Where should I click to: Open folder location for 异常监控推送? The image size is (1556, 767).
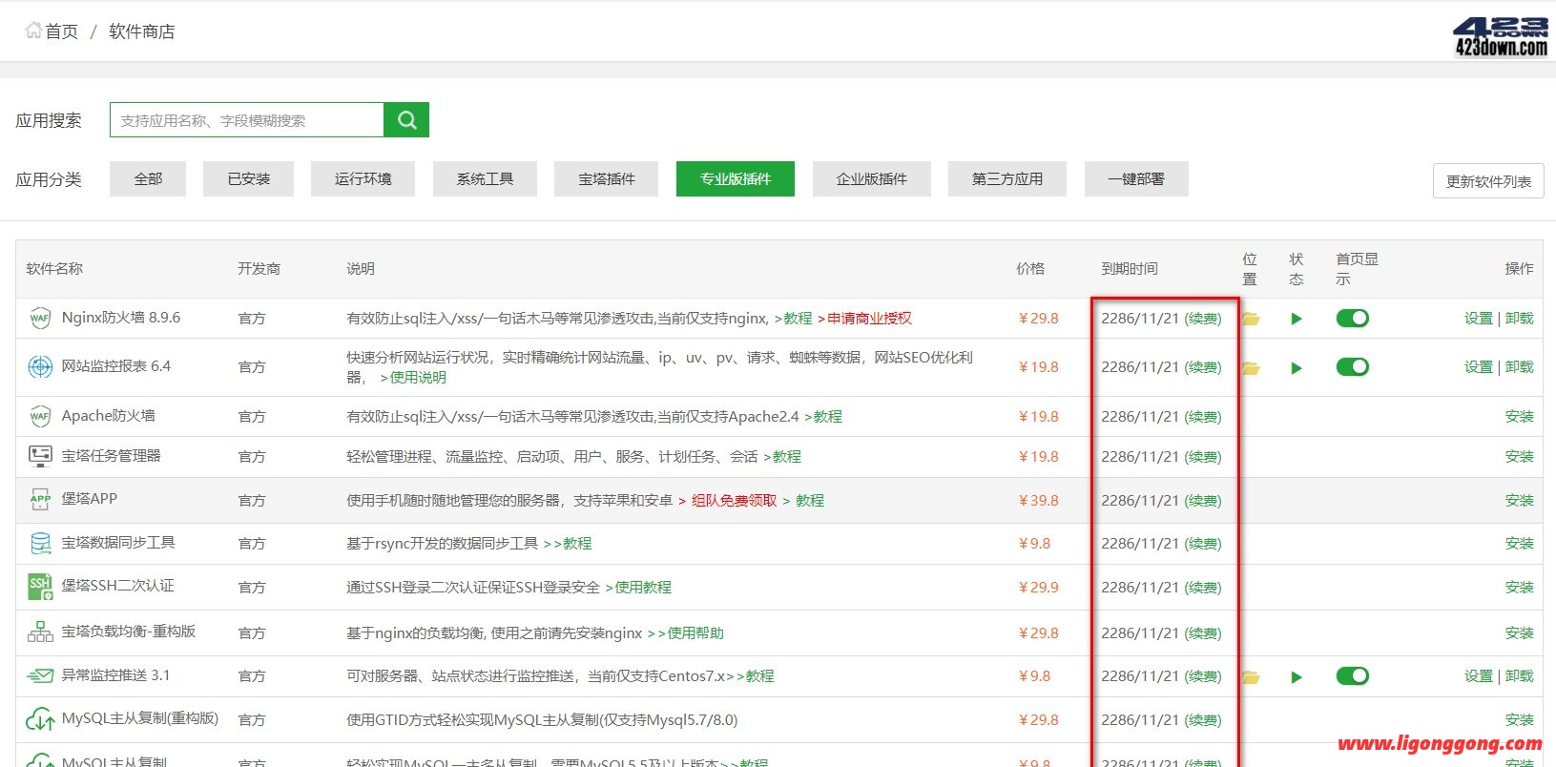tap(1251, 676)
